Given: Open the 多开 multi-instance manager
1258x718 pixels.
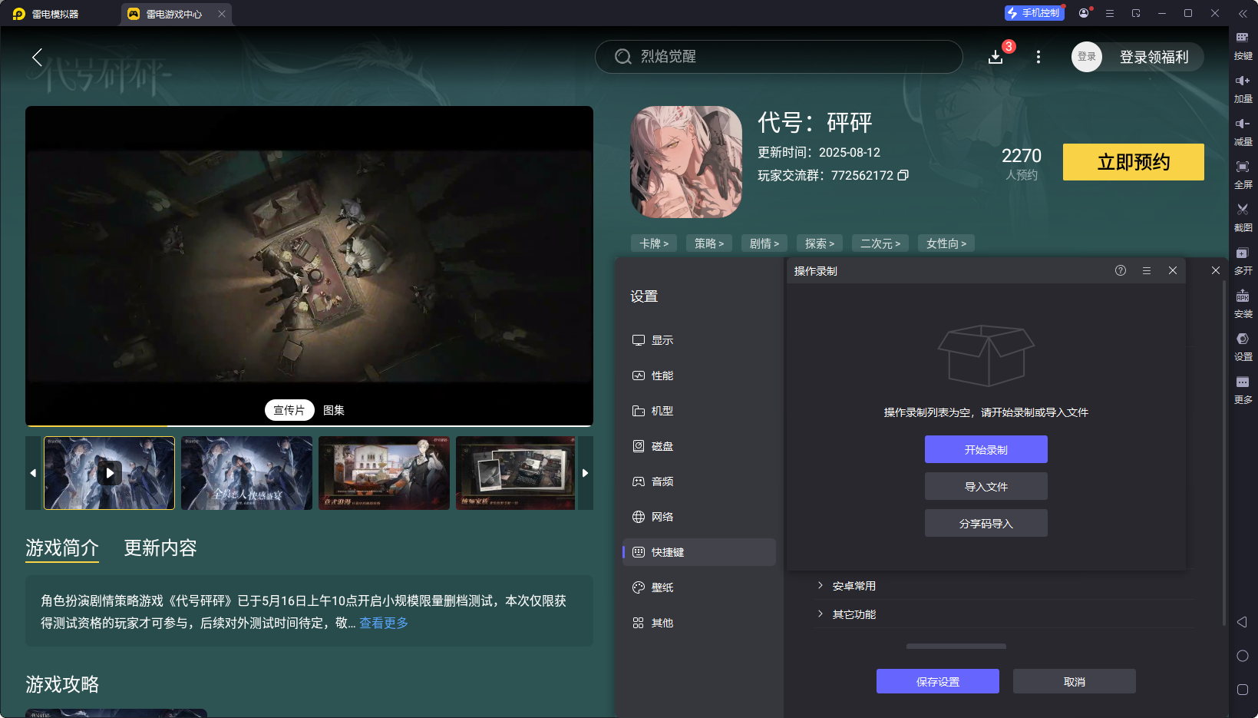Looking at the screenshot, I should tap(1243, 260).
